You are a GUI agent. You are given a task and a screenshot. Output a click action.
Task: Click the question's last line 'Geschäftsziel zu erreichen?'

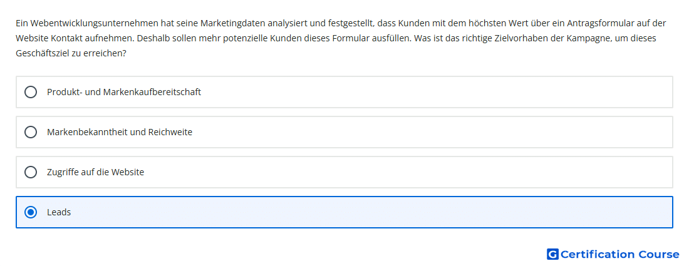click(x=71, y=53)
